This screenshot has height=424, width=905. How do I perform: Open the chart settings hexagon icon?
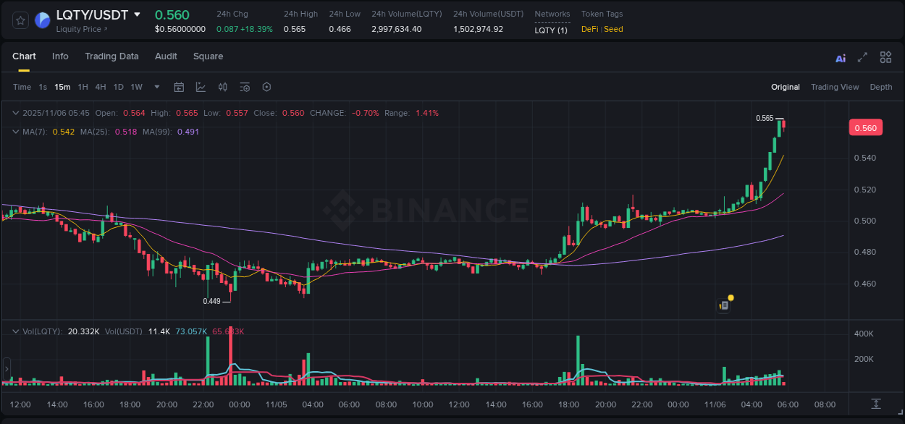(x=266, y=86)
